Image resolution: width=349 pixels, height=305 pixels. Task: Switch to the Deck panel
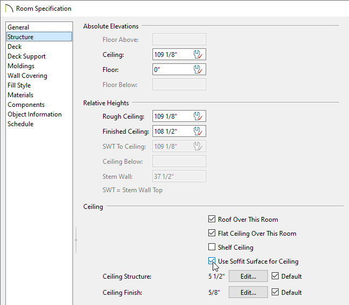coord(39,47)
